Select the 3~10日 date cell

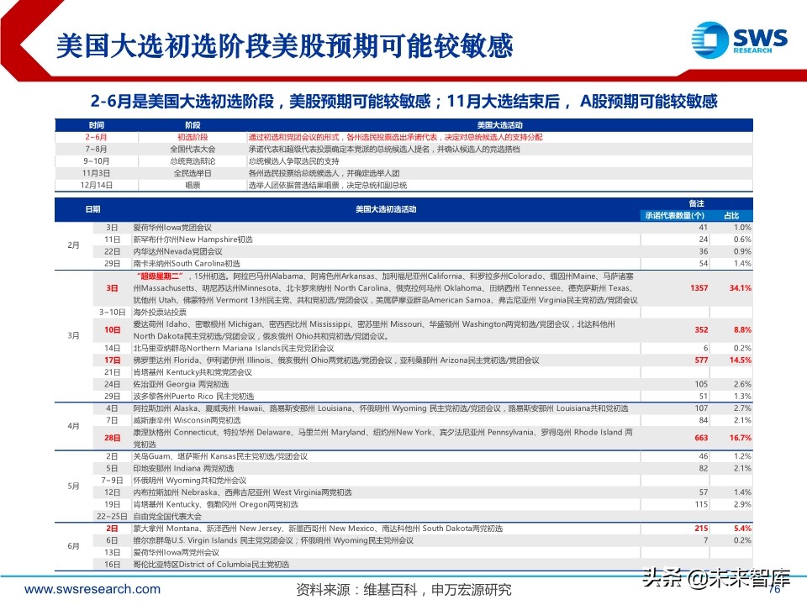(x=112, y=313)
